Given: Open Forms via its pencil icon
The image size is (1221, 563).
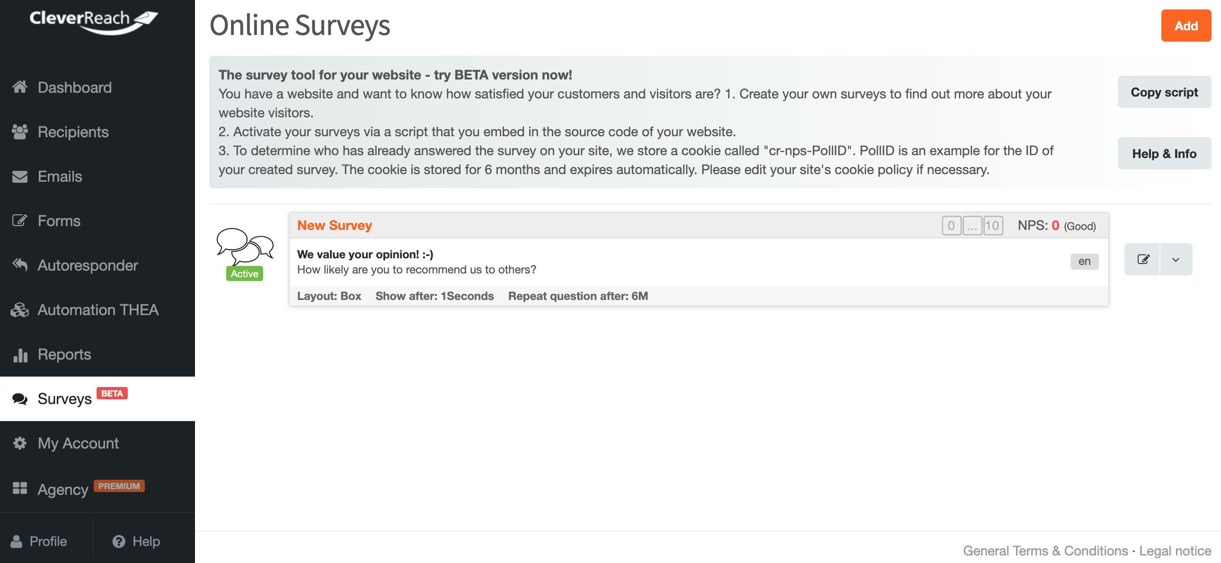Looking at the screenshot, I should click(19, 220).
